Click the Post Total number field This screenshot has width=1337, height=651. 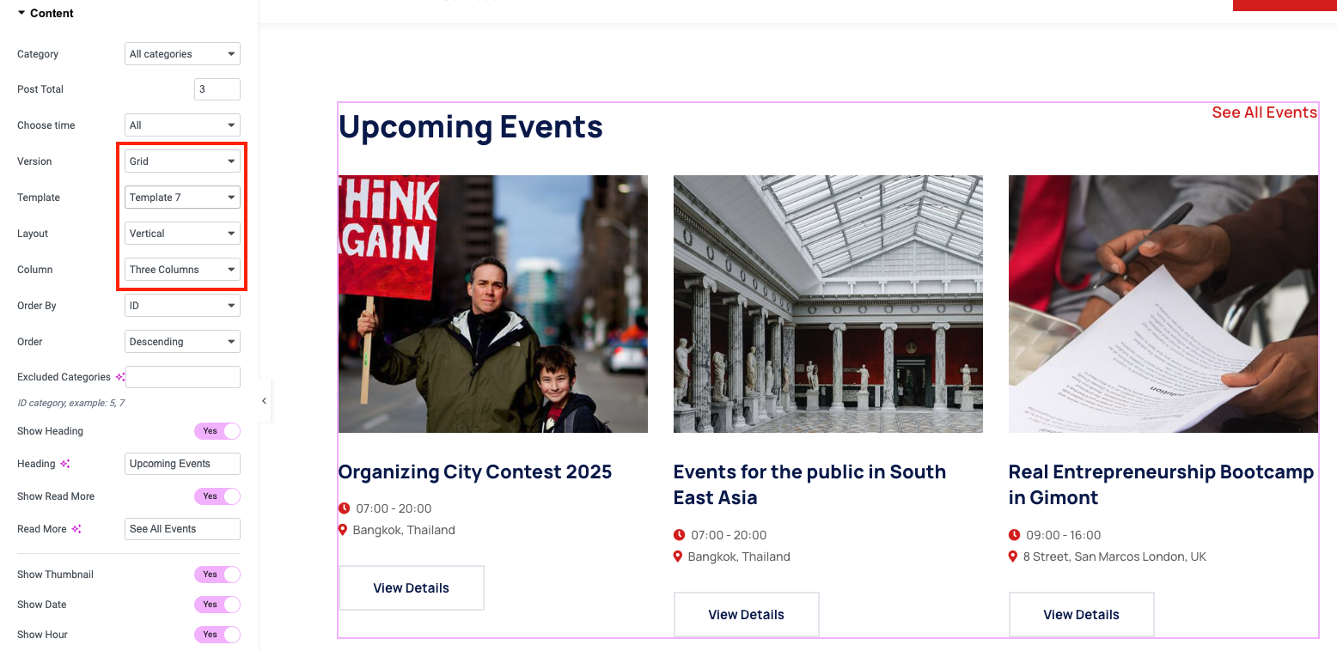tap(217, 89)
